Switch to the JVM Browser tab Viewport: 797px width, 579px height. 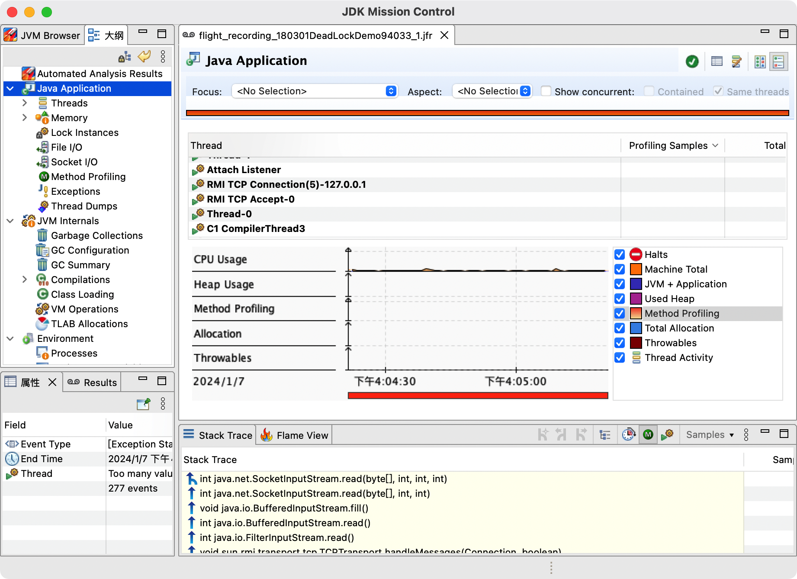pos(42,35)
